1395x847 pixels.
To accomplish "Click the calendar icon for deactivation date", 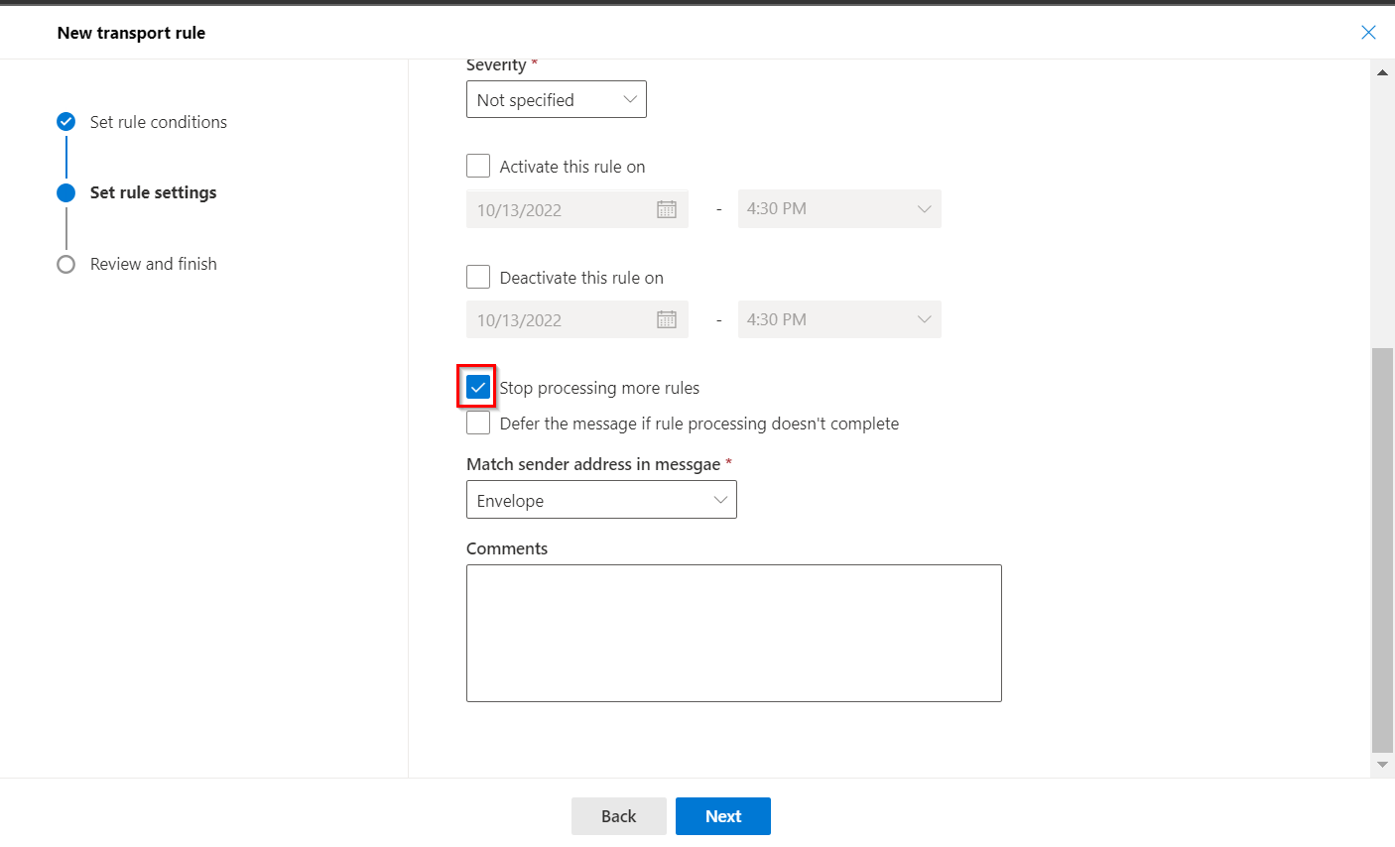I will pyautogui.click(x=667, y=319).
